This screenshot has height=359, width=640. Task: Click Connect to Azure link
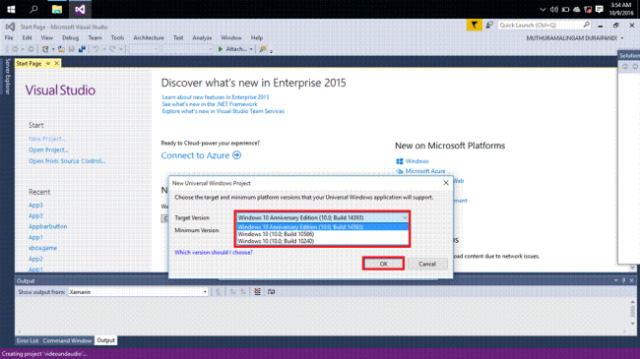(195, 155)
